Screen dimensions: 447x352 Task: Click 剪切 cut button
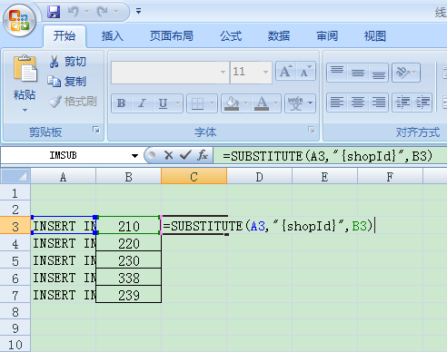click(x=68, y=62)
